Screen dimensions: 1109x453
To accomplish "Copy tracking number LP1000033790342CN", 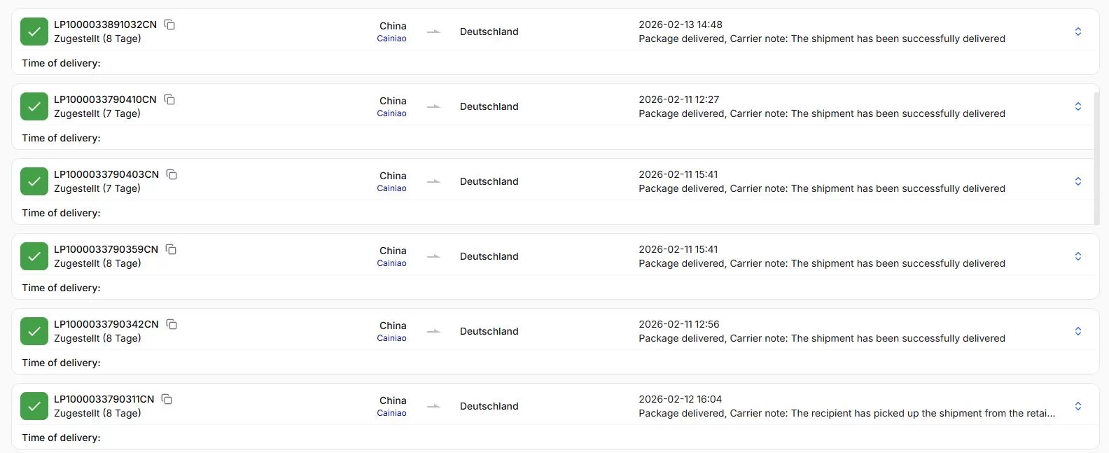I will coord(172,324).
